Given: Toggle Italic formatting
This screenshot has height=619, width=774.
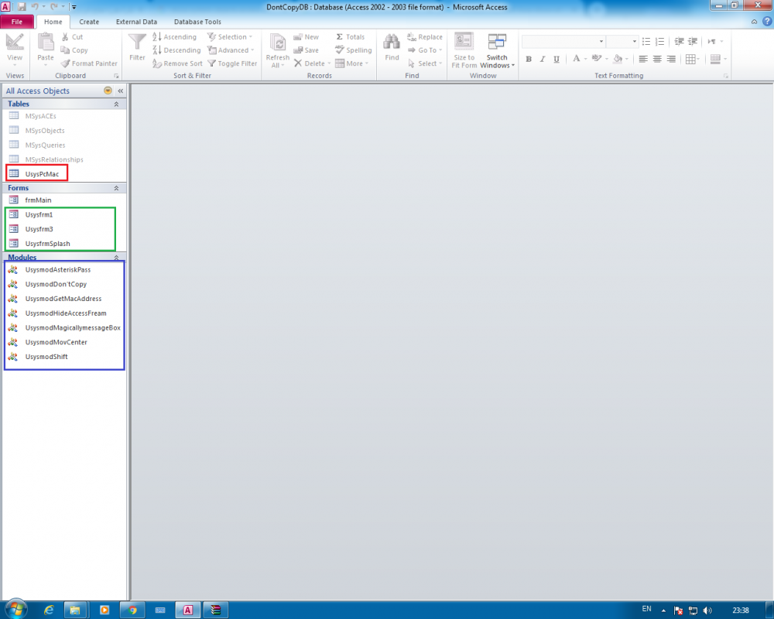Looking at the screenshot, I should pos(543,60).
